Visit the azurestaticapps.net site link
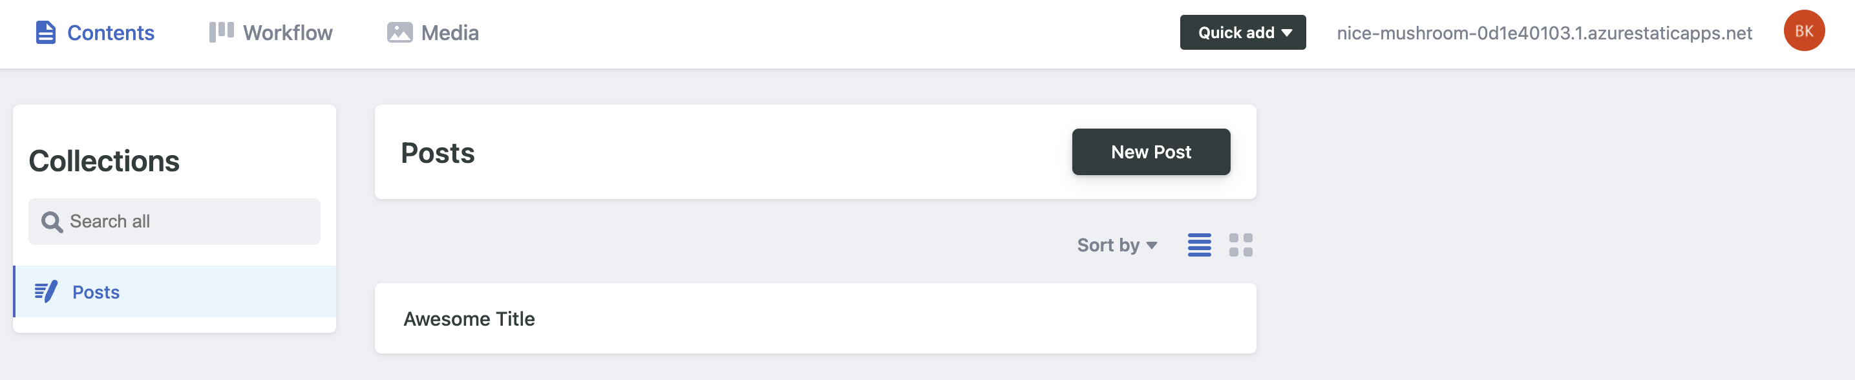Viewport: 1855px width, 380px height. click(1544, 33)
